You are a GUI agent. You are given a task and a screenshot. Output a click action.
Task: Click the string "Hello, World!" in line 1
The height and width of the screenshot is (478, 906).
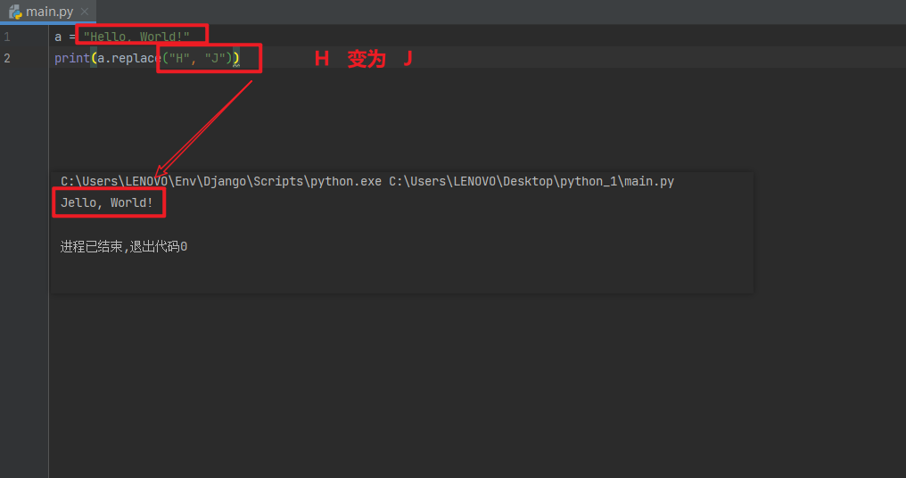[136, 37]
